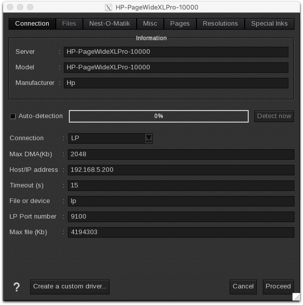Go to the Pages tab

[x=180, y=24]
